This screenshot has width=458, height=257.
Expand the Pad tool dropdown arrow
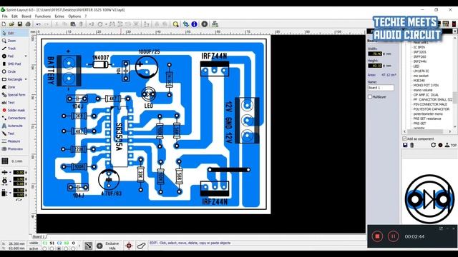(x=26, y=56)
